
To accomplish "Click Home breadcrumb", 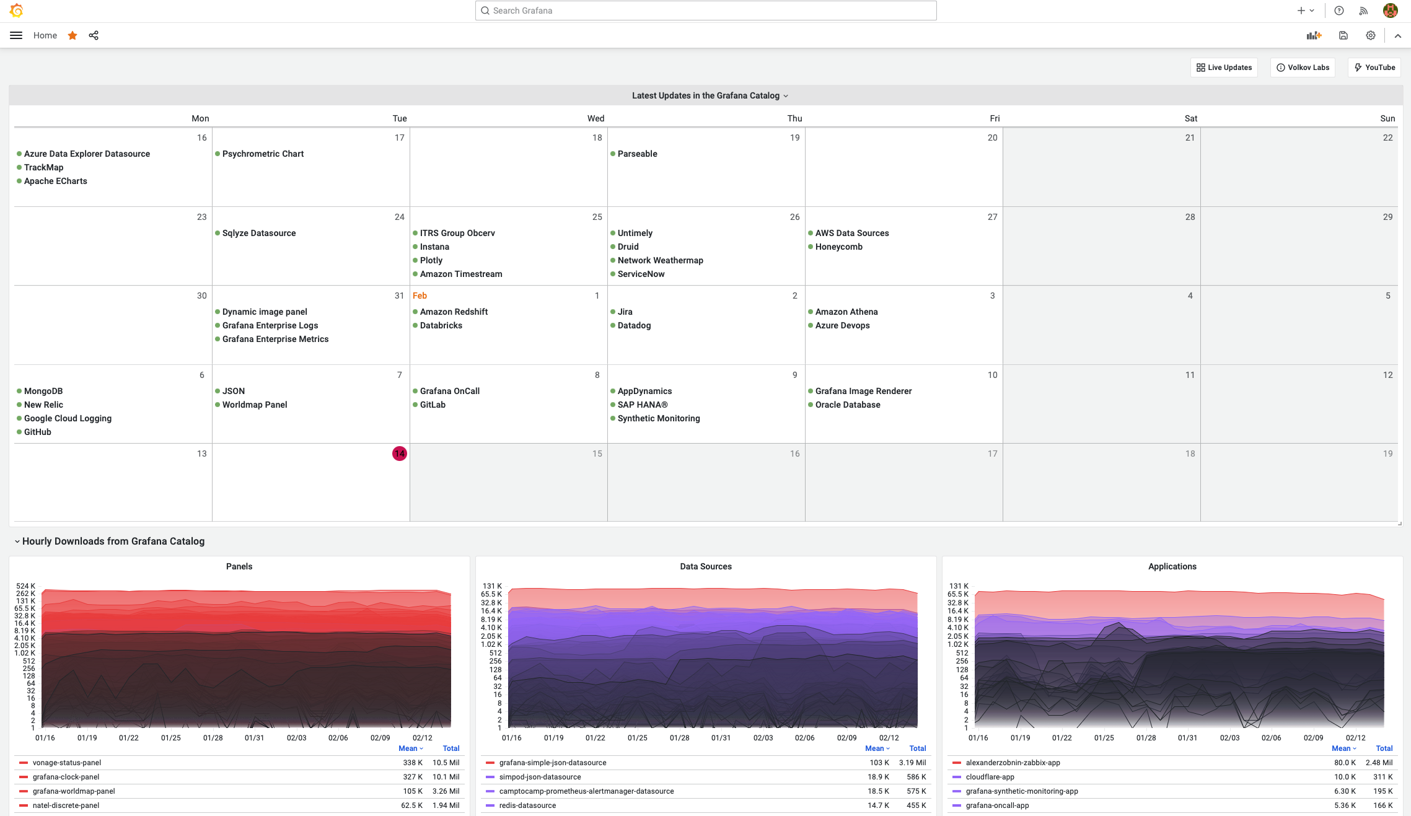I will pos(45,35).
